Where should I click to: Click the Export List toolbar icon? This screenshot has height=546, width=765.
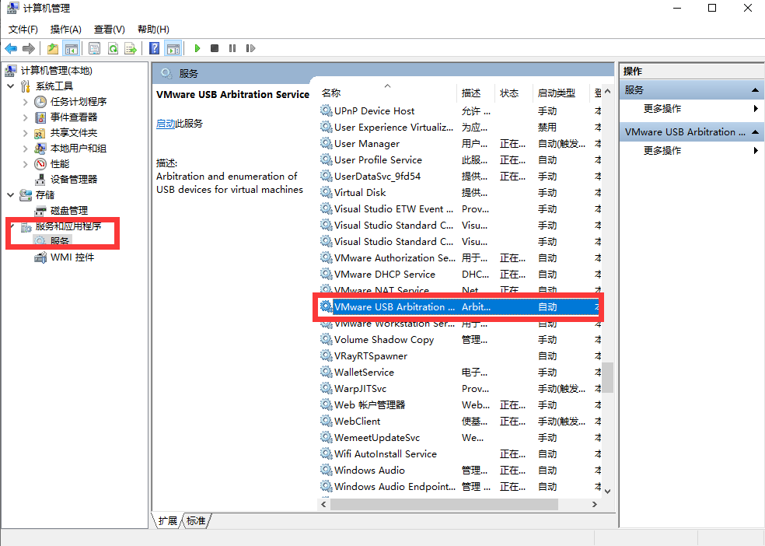(x=131, y=48)
